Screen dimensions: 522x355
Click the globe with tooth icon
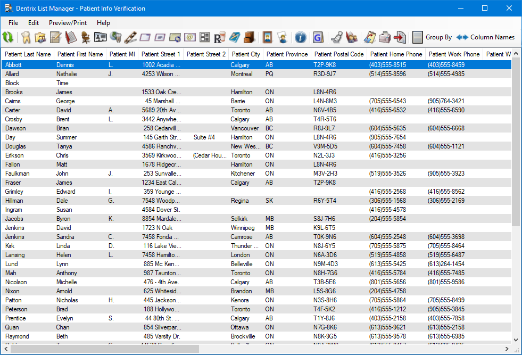pyautogui.click(x=115, y=37)
